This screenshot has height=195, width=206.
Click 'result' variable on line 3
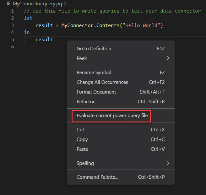pyautogui.click(x=44, y=25)
